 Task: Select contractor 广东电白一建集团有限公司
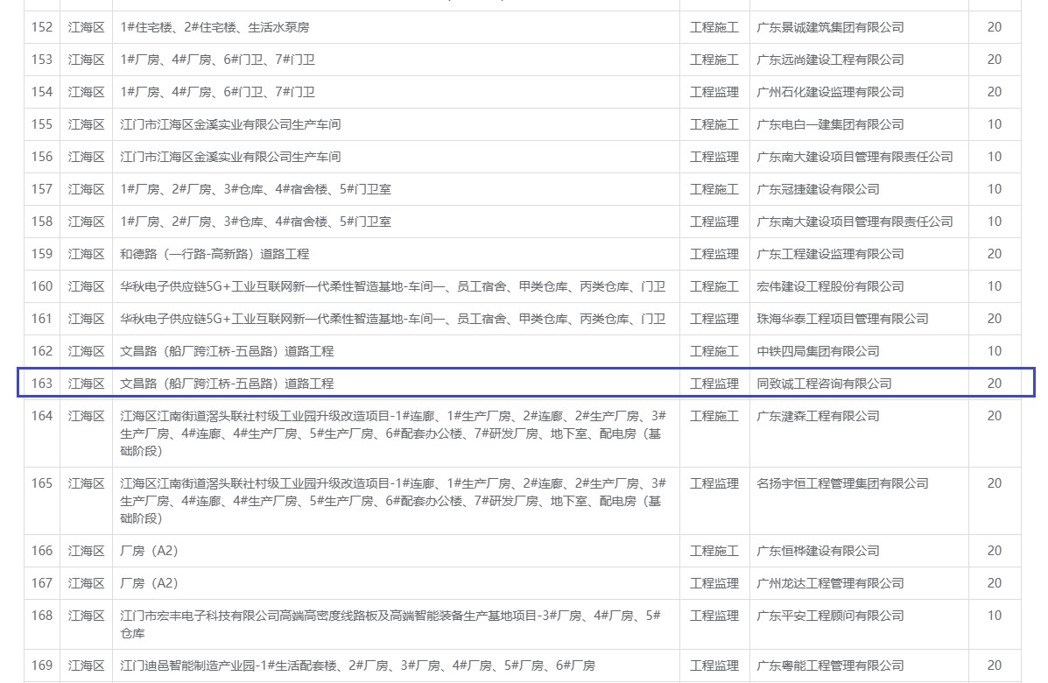click(830, 124)
